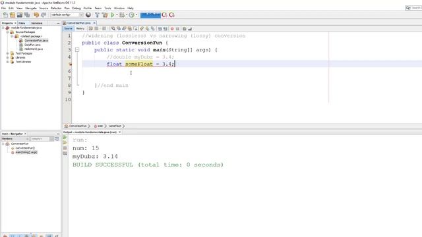Select the Source view button

[68, 29]
